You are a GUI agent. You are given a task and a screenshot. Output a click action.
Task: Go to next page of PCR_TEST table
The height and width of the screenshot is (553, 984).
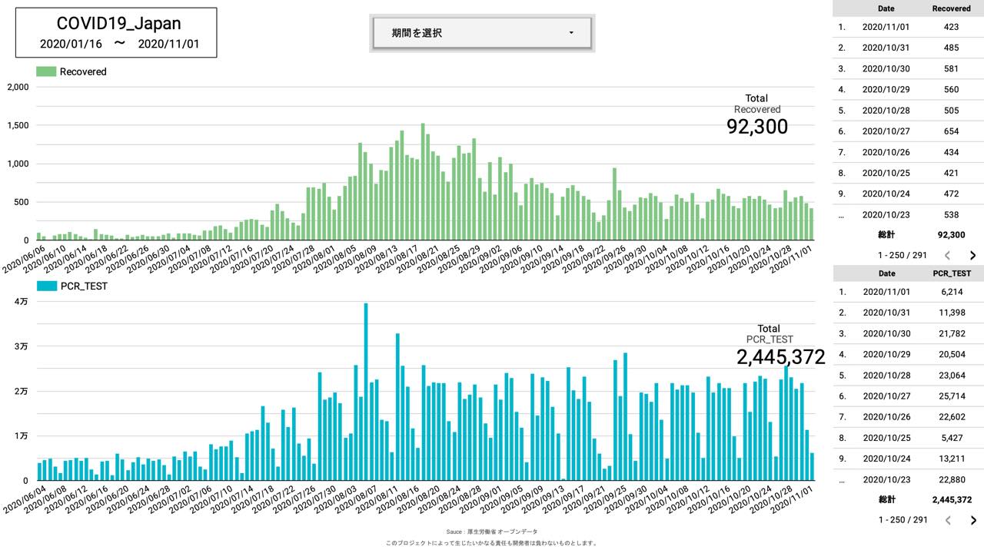972,520
